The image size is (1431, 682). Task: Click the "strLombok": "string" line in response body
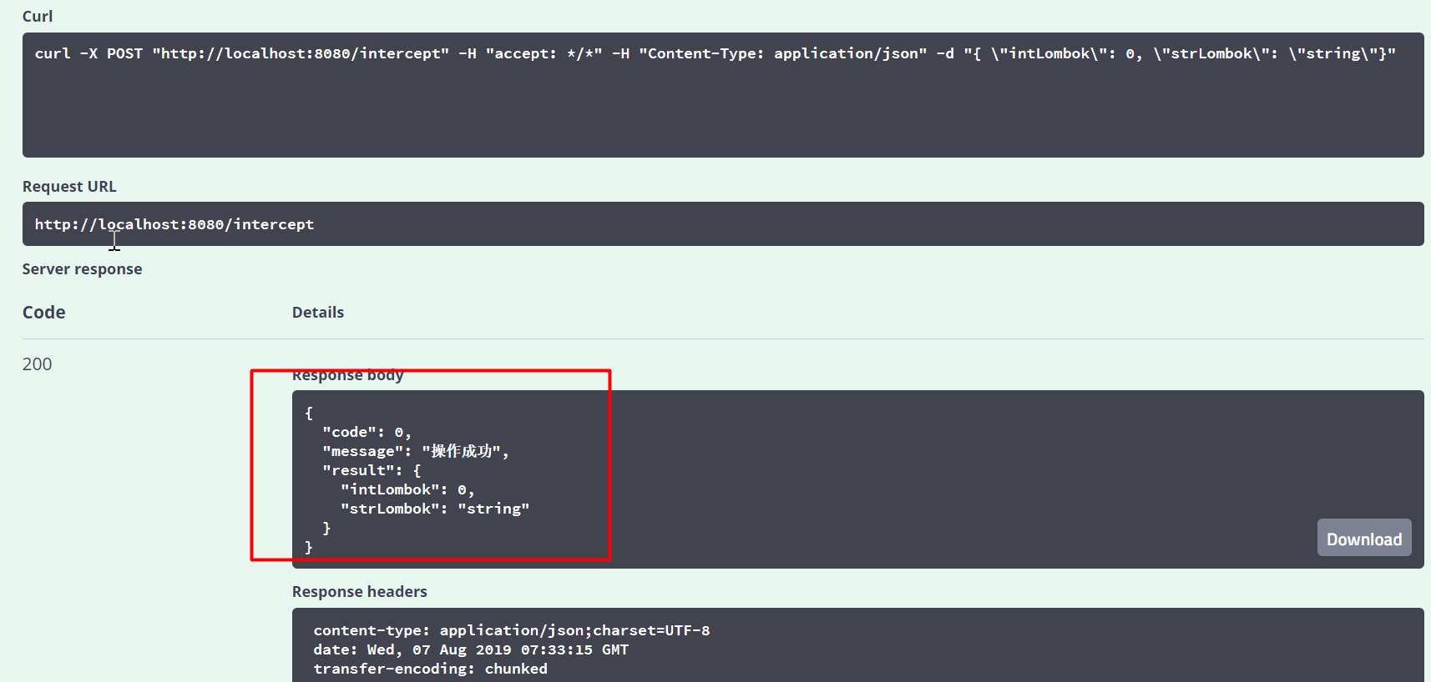coord(435,509)
